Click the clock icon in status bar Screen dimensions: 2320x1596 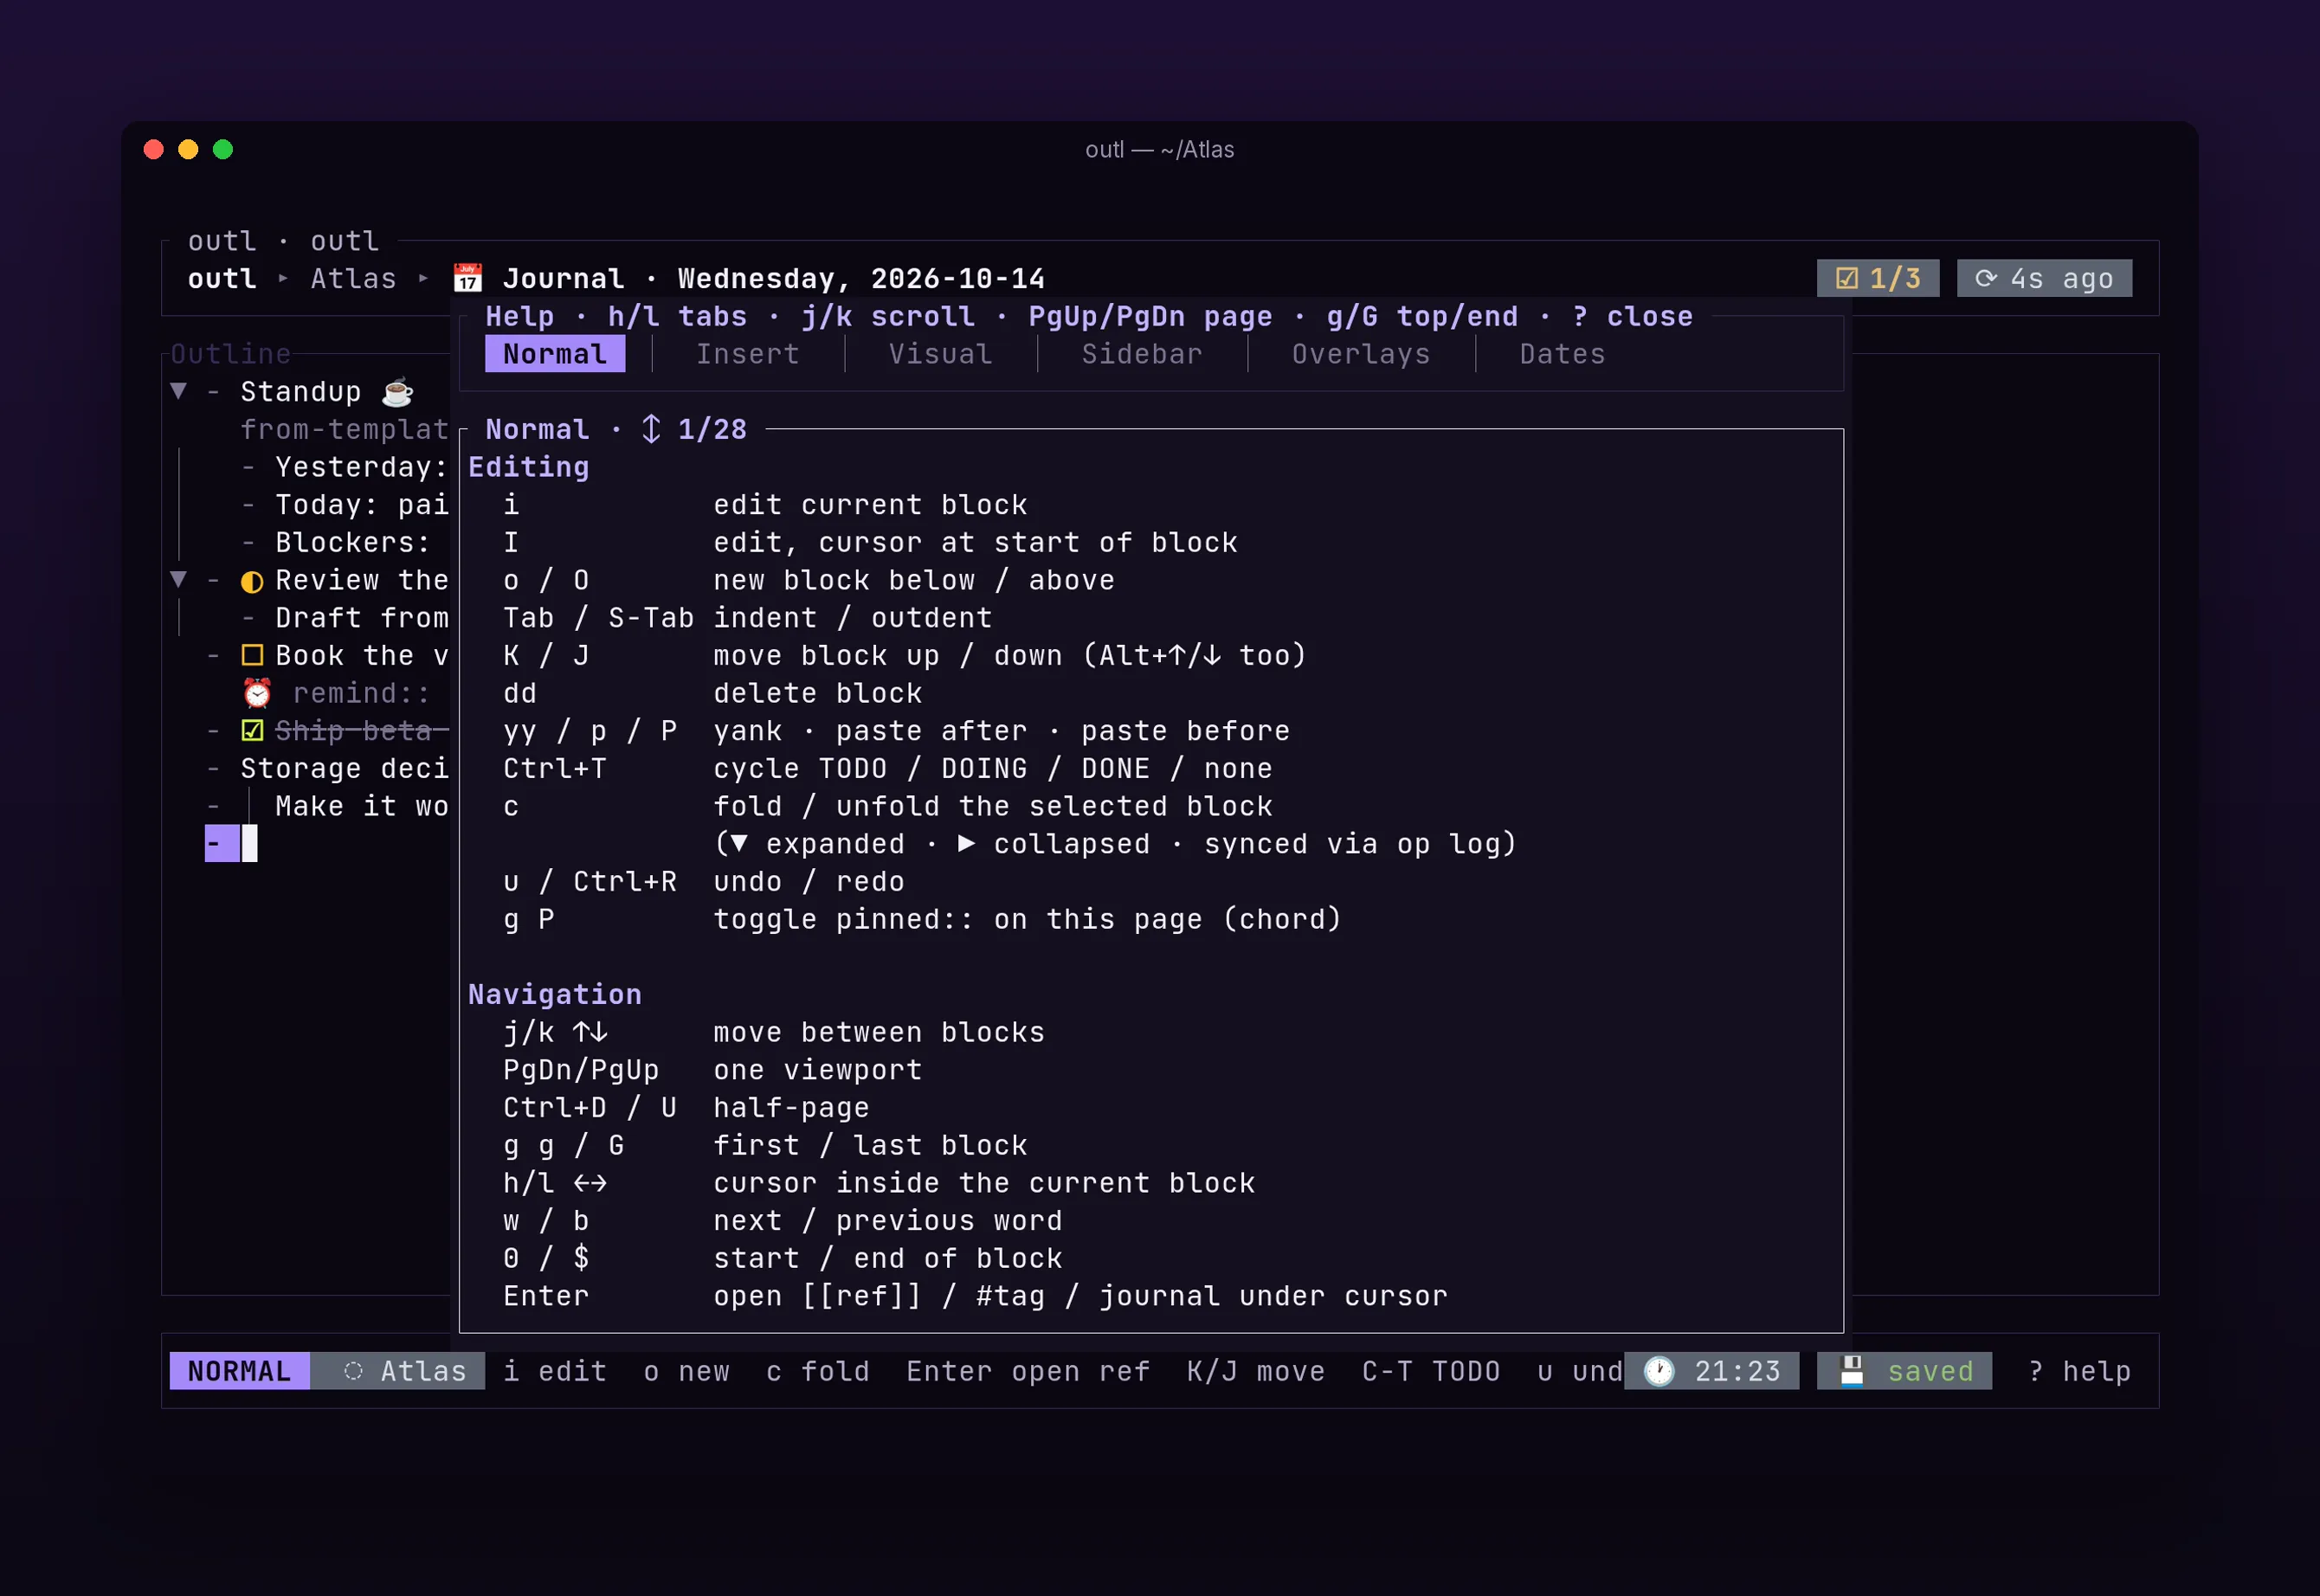pos(1659,1371)
